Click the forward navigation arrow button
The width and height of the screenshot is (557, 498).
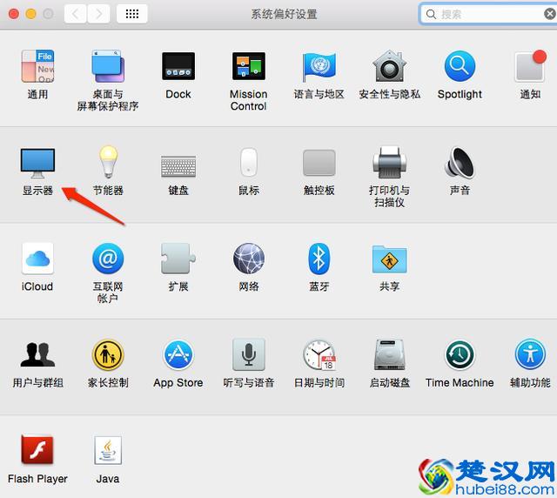(98, 14)
